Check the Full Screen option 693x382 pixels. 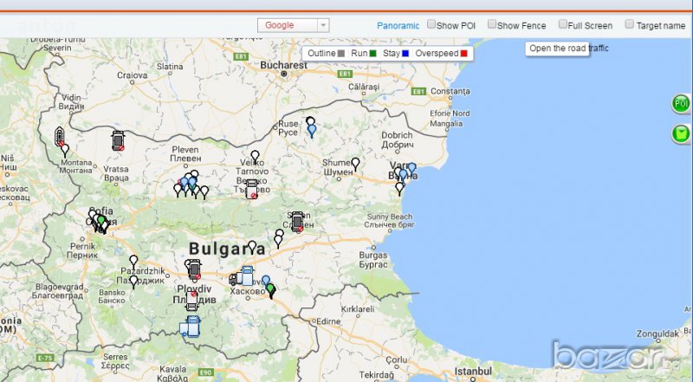pyautogui.click(x=563, y=25)
